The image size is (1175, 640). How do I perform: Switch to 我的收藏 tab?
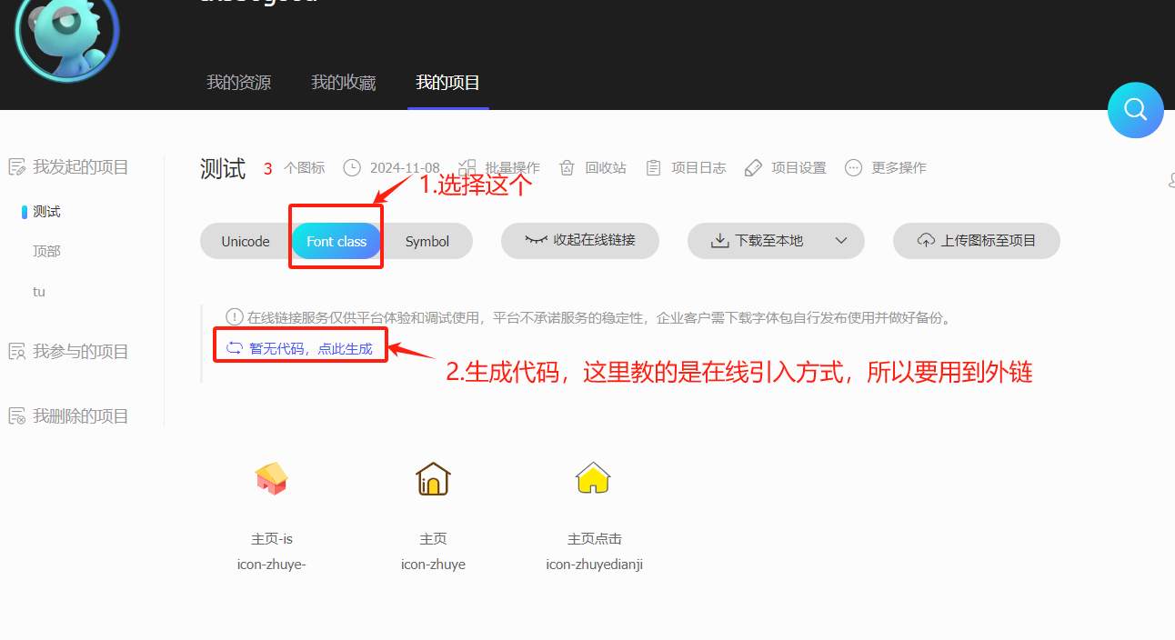(x=343, y=83)
